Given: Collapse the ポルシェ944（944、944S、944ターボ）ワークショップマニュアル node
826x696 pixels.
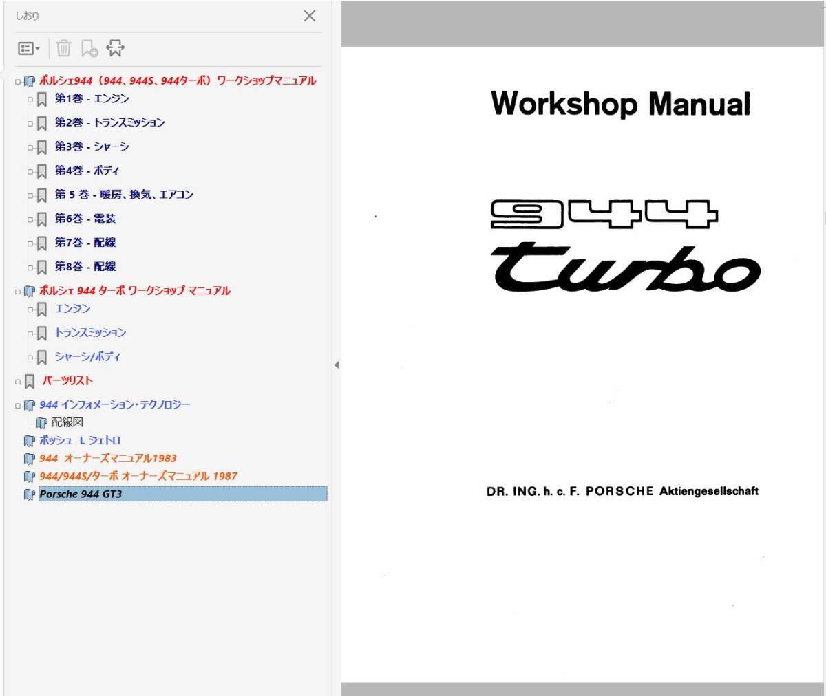Looking at the screenshot, I should click(x=18, y=82).
